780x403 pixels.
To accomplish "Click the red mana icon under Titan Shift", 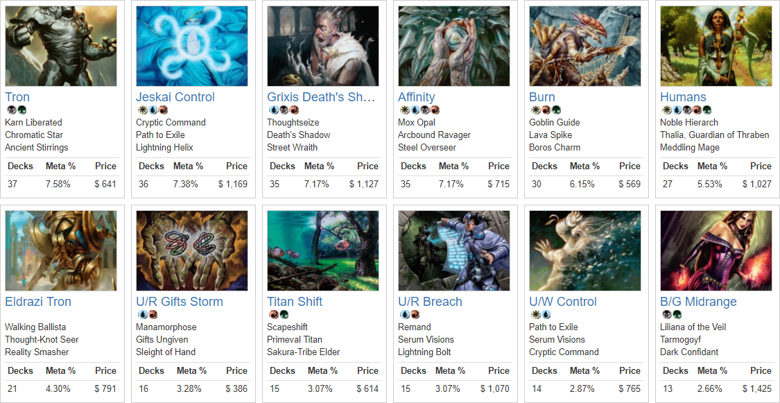I will pos(272,315).
